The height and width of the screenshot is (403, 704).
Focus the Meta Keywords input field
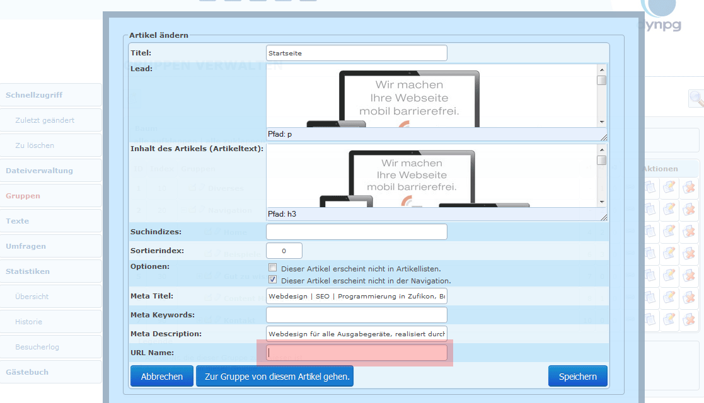pos(356,315)
